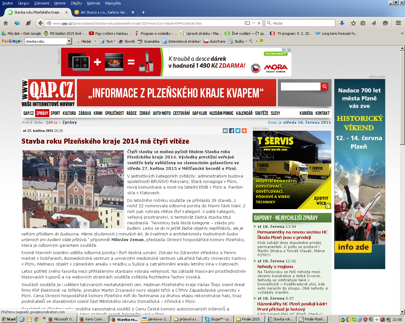The width and height of the screenshot is (405, 324).
Task: Open the chat smiley toolbar icon
Action: click(385, 23)
